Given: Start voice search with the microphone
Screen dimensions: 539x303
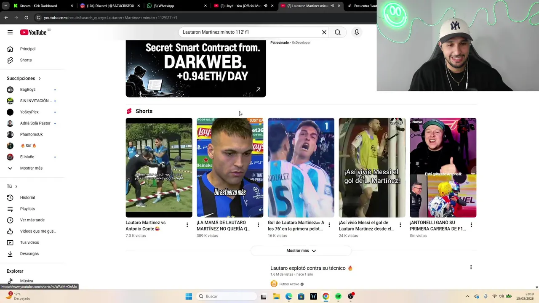Looking at the screenshot, I should (357, 32).
